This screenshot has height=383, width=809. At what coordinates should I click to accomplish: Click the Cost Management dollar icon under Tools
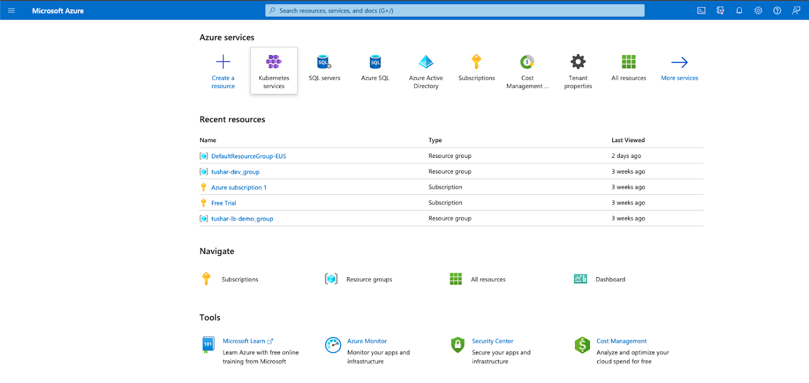(x=582, y=345)
